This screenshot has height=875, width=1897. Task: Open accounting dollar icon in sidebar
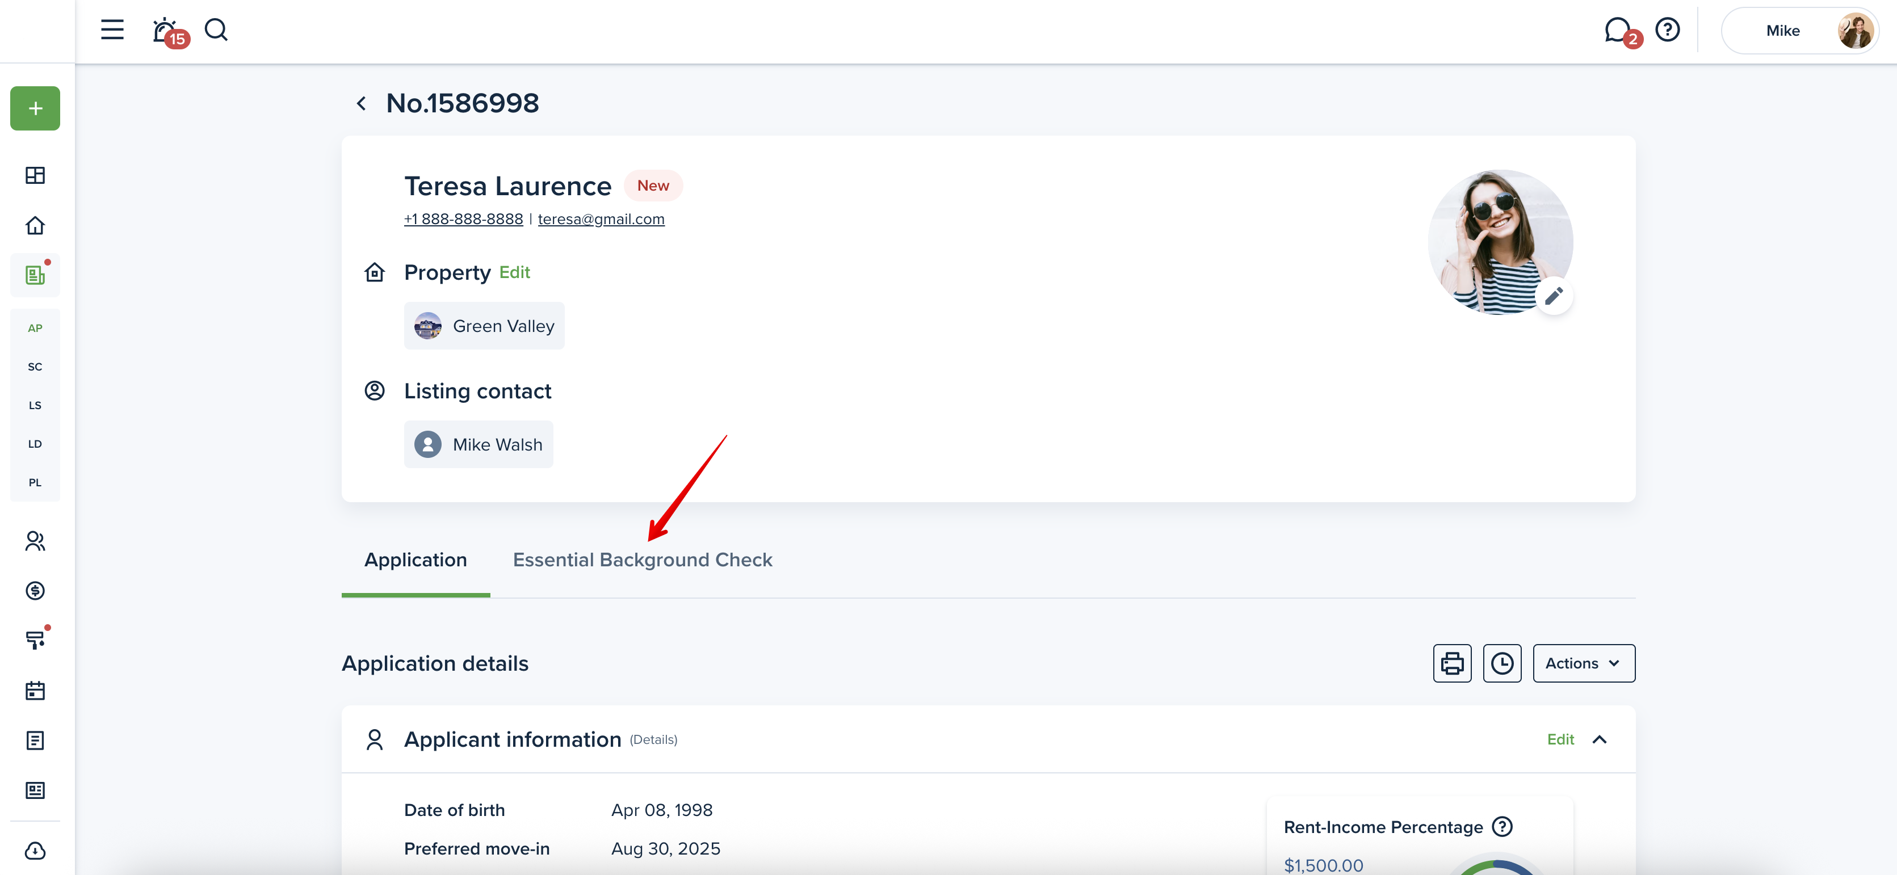[x=35, y=591]
